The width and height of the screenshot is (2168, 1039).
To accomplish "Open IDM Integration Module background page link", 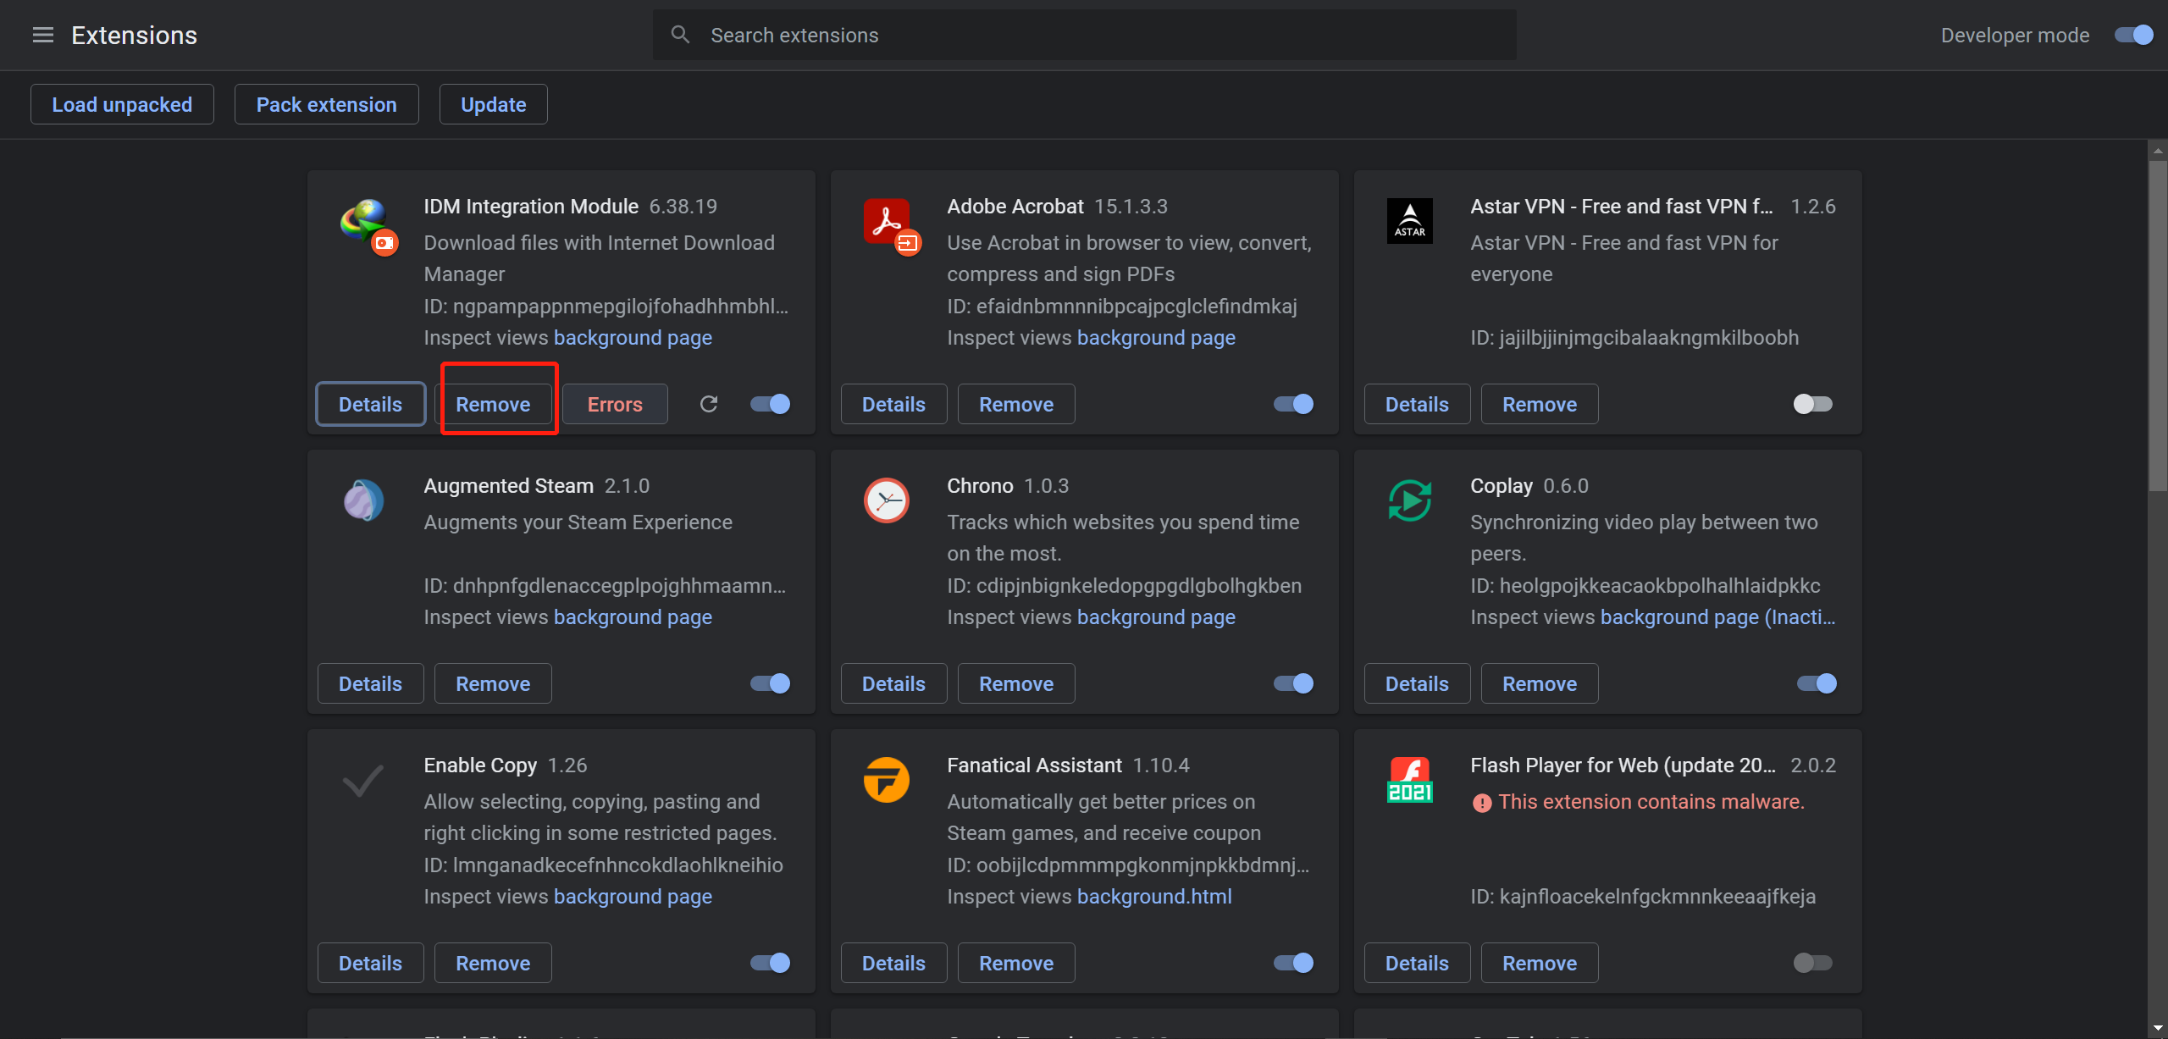I will point(633,338).
